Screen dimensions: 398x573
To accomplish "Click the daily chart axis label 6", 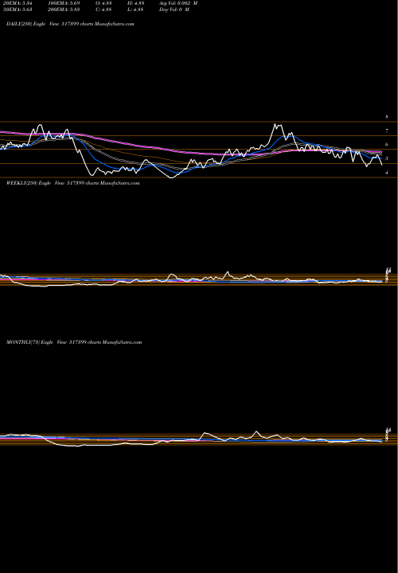I will [387, 144].
